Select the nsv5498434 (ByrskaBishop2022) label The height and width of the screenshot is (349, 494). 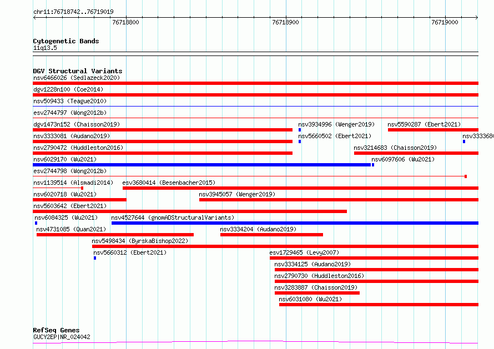pos(140,241)
